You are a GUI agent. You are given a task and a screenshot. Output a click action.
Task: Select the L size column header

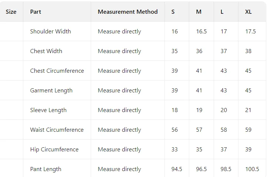pos(222,12)
